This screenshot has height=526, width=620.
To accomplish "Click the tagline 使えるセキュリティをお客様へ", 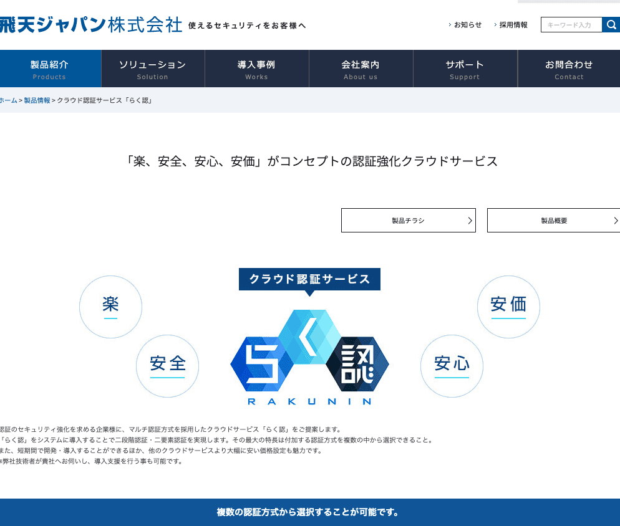I will [247, 26].
